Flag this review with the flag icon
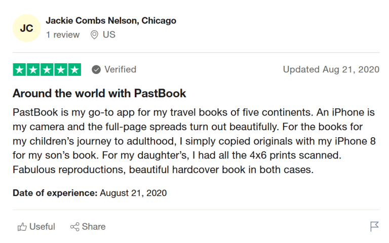The width and height of the screenshot is (389, 243). 374,227
